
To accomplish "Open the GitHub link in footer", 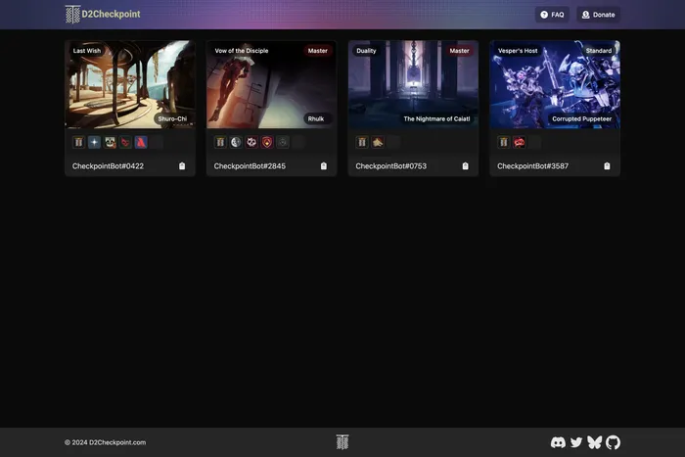I will (x=613, y=442).
